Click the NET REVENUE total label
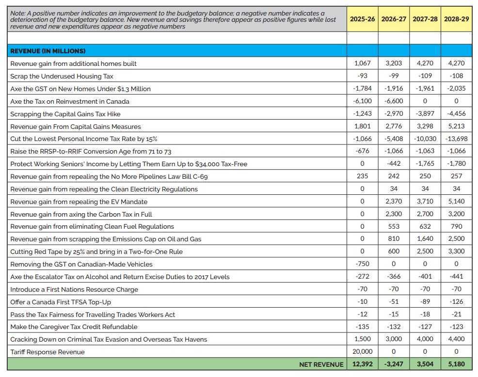Screen dimensions: 478x377 [x=321, y=364]
